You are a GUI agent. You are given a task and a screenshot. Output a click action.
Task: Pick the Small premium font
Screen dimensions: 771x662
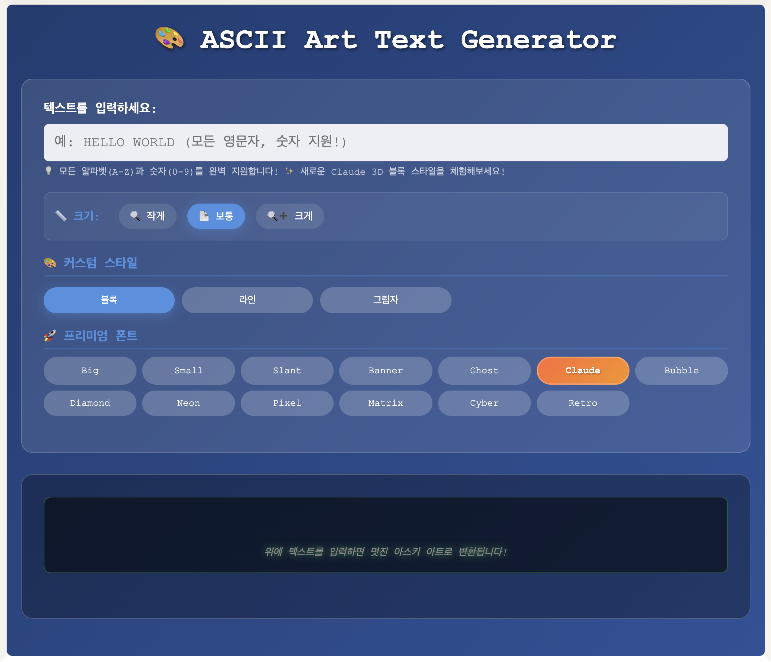click(x=188, y=371)
